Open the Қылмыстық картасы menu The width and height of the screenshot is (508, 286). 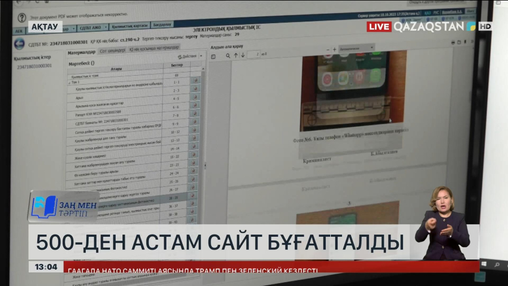coord(130,25)
